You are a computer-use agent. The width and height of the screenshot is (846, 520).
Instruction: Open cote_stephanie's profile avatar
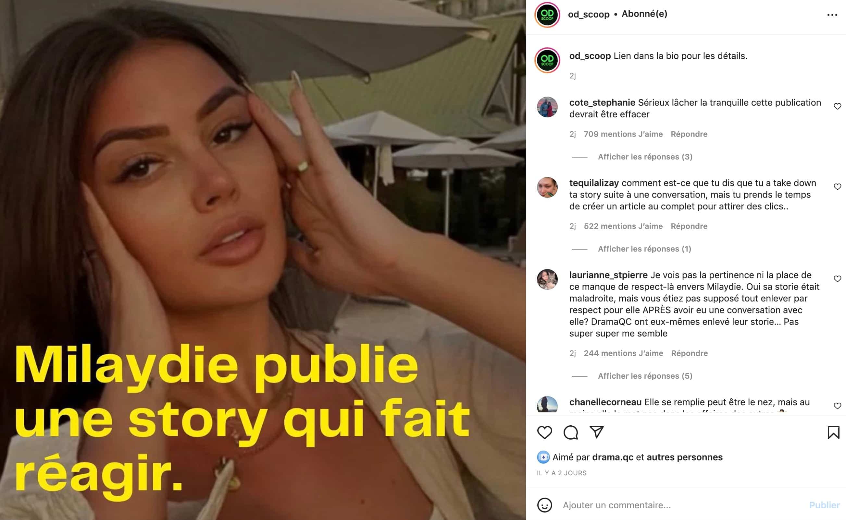pos(547,107)
